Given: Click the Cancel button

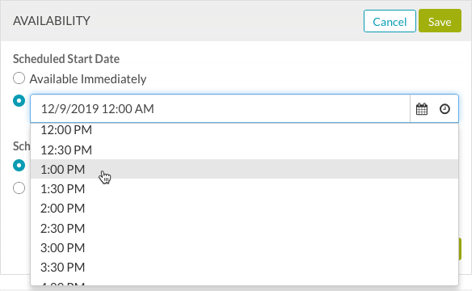Looking at the screenshot, I should pos(390,21).
